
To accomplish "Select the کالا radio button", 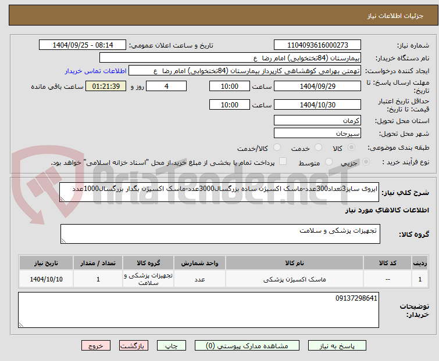I will [x=351, y=147].
